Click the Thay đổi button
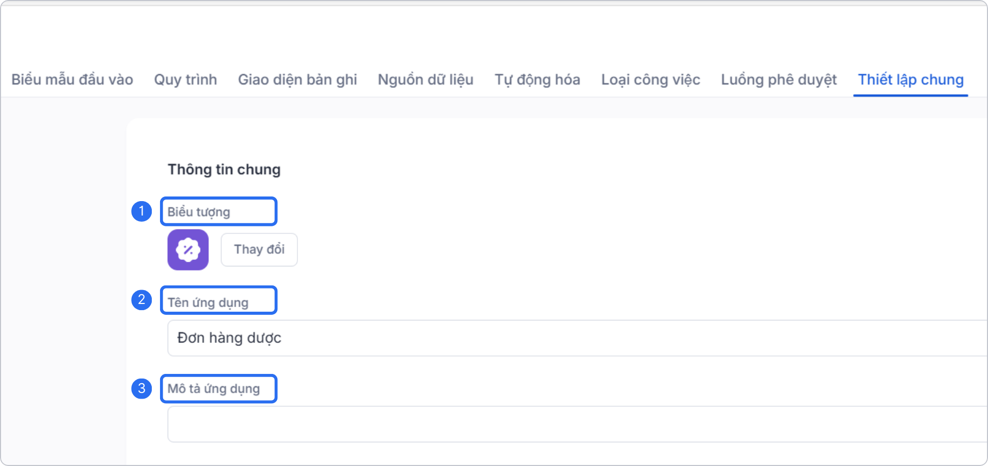 point(259,250)
